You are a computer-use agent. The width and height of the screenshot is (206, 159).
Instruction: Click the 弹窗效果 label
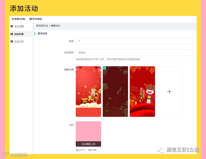(x=69, y=70)
